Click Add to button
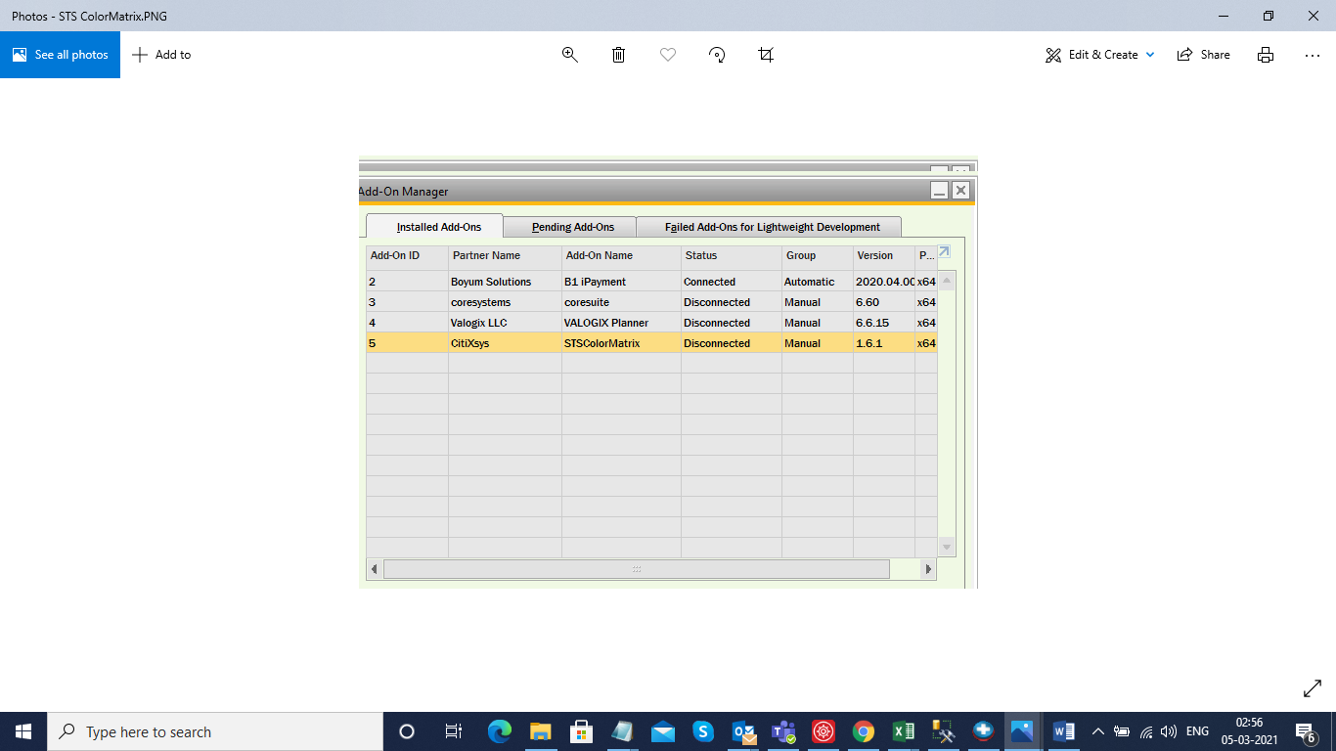The image size is (1336, 751). tap(162, 55)
